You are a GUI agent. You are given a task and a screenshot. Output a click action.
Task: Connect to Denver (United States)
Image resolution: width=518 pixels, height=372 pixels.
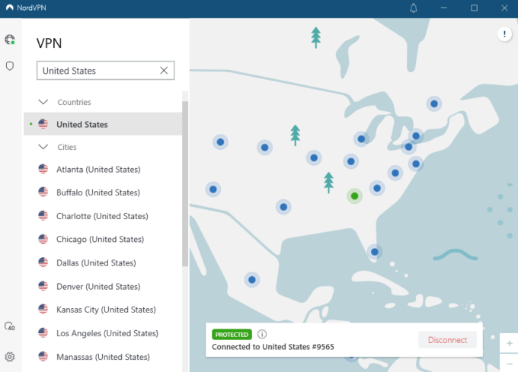[x=103, y=286]
